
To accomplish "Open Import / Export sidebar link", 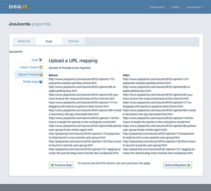I will pos(29,67).
